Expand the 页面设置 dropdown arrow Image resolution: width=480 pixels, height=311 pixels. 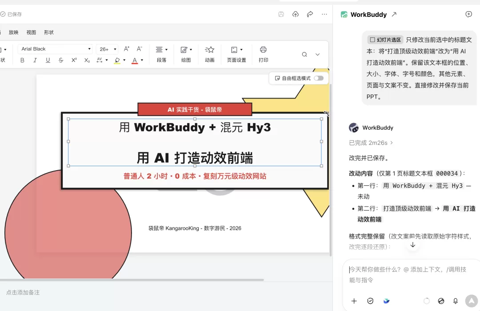[x=241, y=50]
